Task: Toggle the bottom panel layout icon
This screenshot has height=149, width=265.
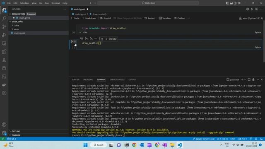Action: [x=231, y=3]
